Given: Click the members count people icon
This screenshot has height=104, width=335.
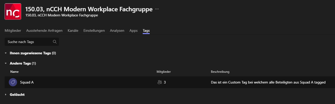Looking at the screenshot, I should coord(159,82).
